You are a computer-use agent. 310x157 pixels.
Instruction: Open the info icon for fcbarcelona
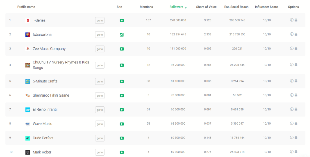point(292,34)
